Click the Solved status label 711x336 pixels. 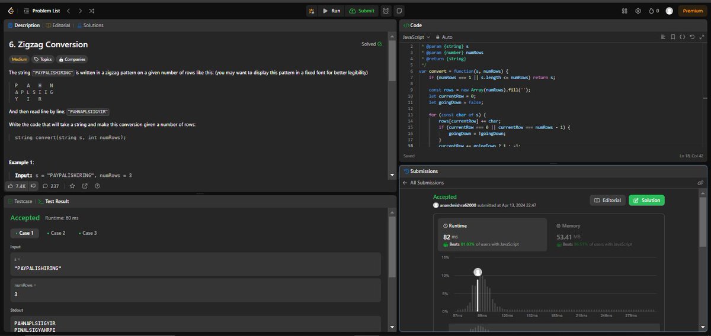click(x=371, y=44)
